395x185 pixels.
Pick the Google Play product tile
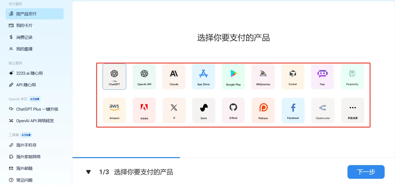(233, 76)
